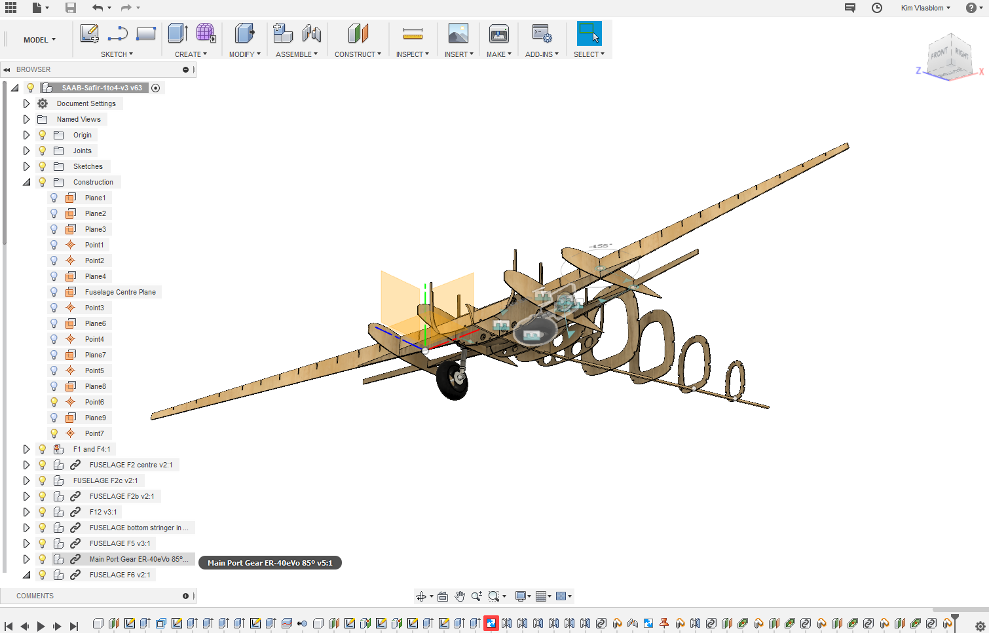Toggle visibility bulb of Point6
Image resolution: width=989 pixels, height=633 pixels.
(54, 402)
